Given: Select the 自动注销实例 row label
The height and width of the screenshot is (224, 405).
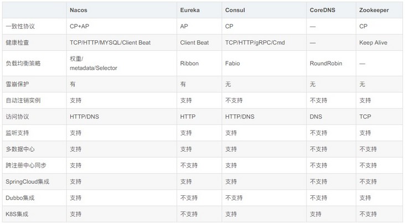Looking at the screenshot, I should [x=23, y=100].
